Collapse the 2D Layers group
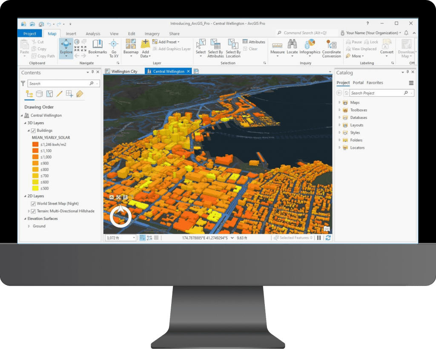The image size is (436, 349). click(25, 196)
